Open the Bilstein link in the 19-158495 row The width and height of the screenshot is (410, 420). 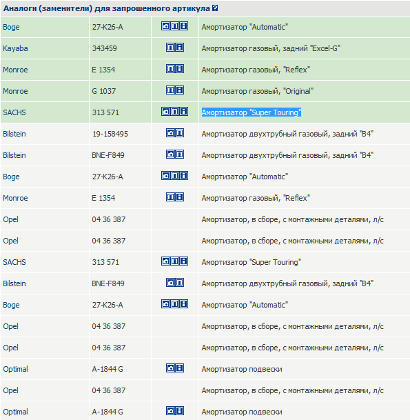point(14,134)
